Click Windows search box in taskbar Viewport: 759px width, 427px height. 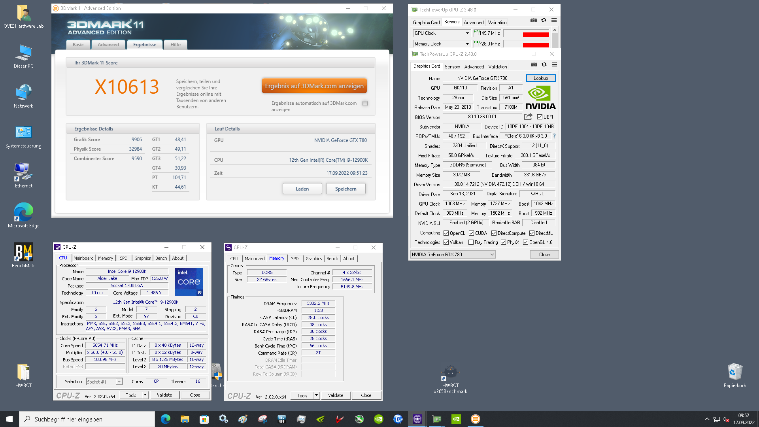[87, 419]
